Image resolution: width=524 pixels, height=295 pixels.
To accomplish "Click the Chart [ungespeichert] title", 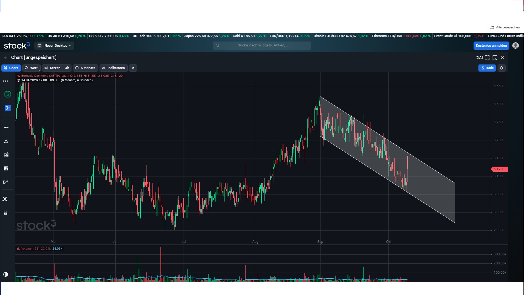I will pos(34,58).
